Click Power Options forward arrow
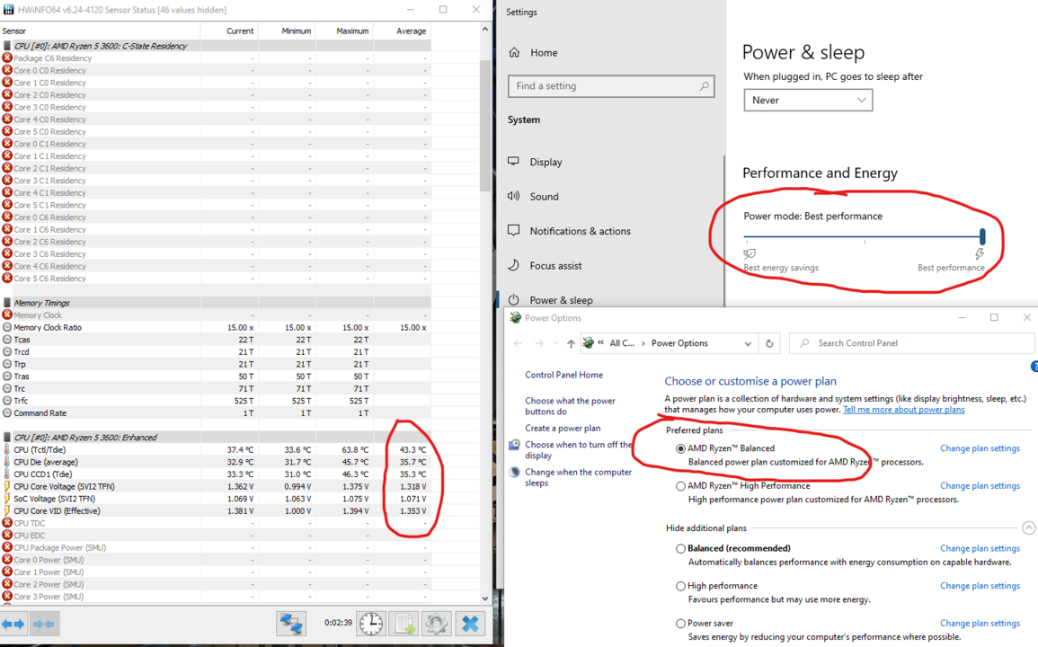 click(x=539, y=343)
